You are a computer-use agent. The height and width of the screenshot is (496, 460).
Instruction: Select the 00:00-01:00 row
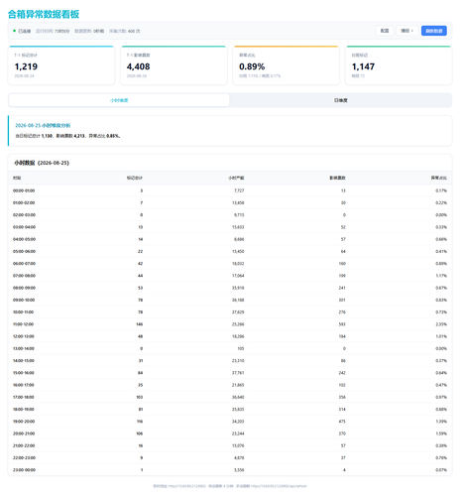coord(230,190)
